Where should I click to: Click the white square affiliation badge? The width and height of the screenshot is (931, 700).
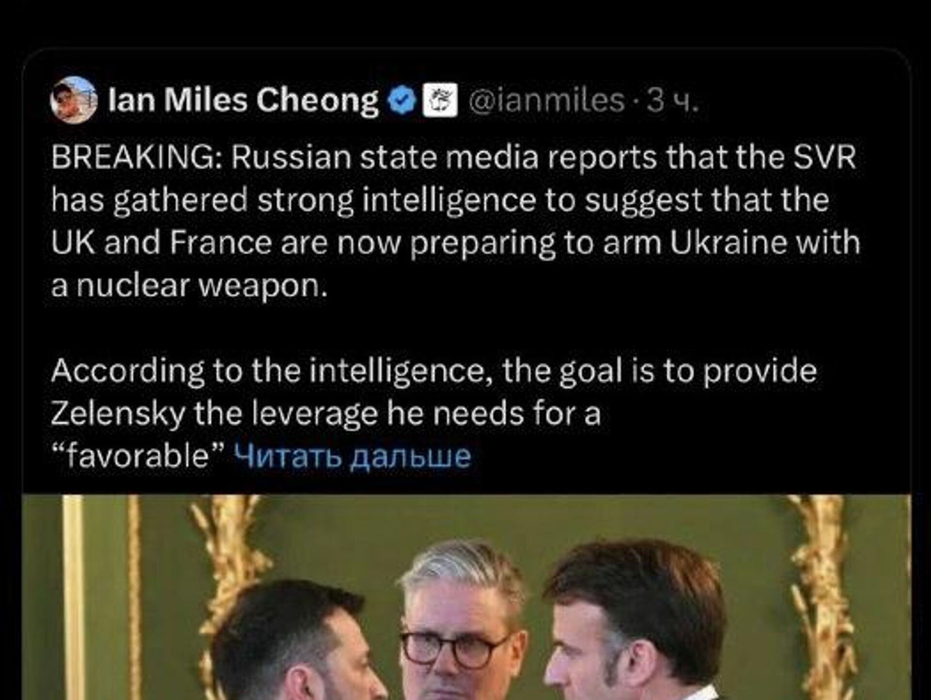coord(440,100)
